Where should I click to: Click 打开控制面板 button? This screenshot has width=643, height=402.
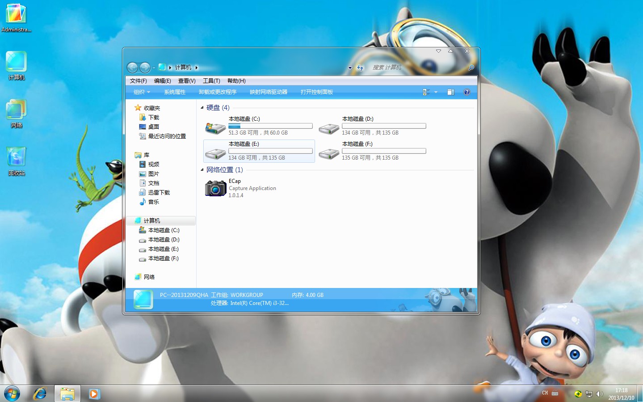coord(317,92)
